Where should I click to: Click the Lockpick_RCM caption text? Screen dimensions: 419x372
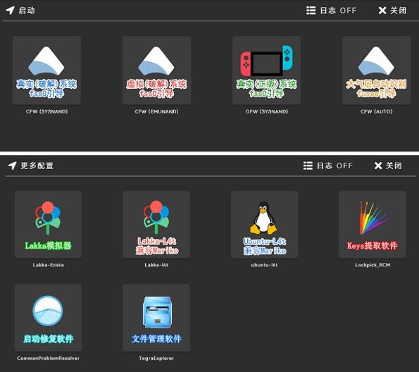point(373,265)
